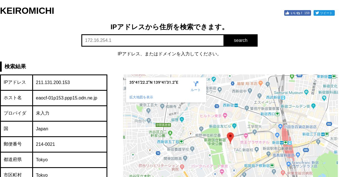This screenshot has width=339, height=177.
Task: Click the 214-0021 postal code cell
Action: point(70,144)
